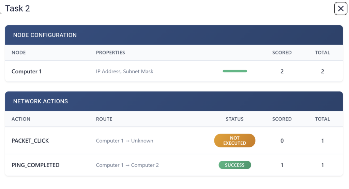Screen dimensions: 349x189
Task: Click the ROUTE column header
Action: (104, 119)
